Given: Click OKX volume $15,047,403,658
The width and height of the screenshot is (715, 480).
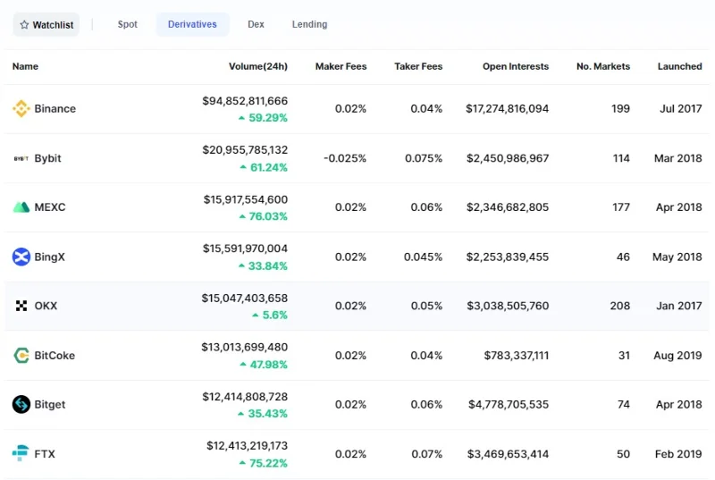Looking at the screenshot, I should (244, 299).
